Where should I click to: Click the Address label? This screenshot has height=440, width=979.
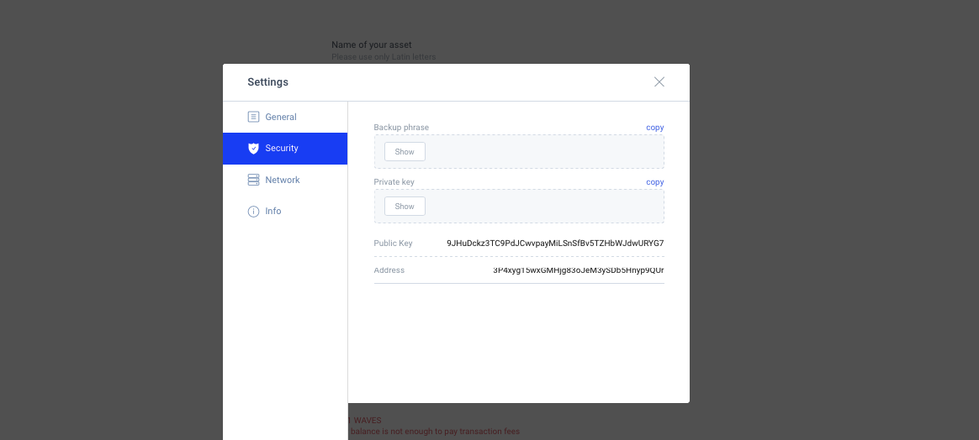coord(389,270)
